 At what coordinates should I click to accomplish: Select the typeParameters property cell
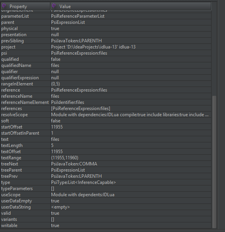pos(25,189)
